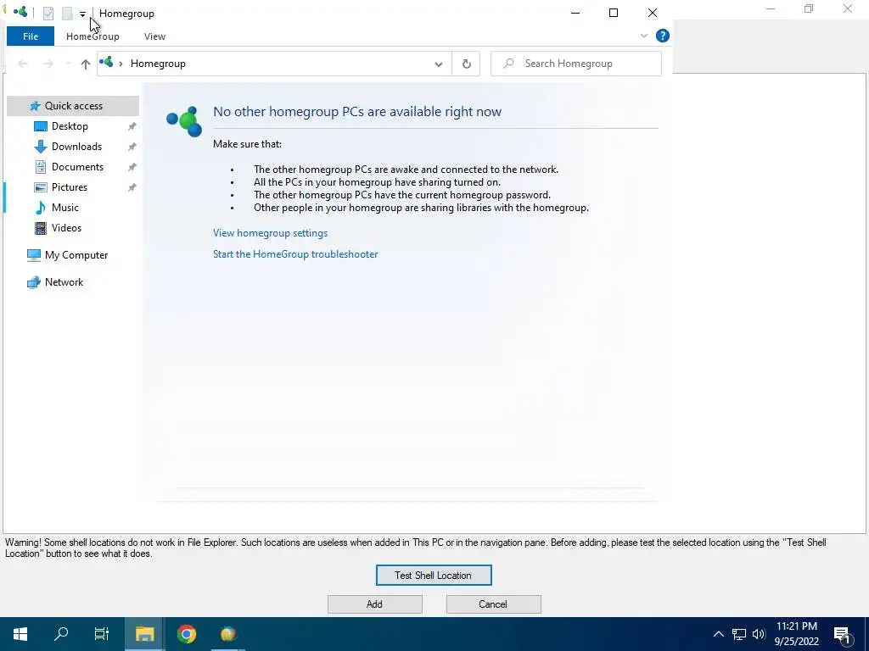Screen dimensions: 869x651
Task: Click the pin icon beside Pictures
Action: (x=132, y=187)
